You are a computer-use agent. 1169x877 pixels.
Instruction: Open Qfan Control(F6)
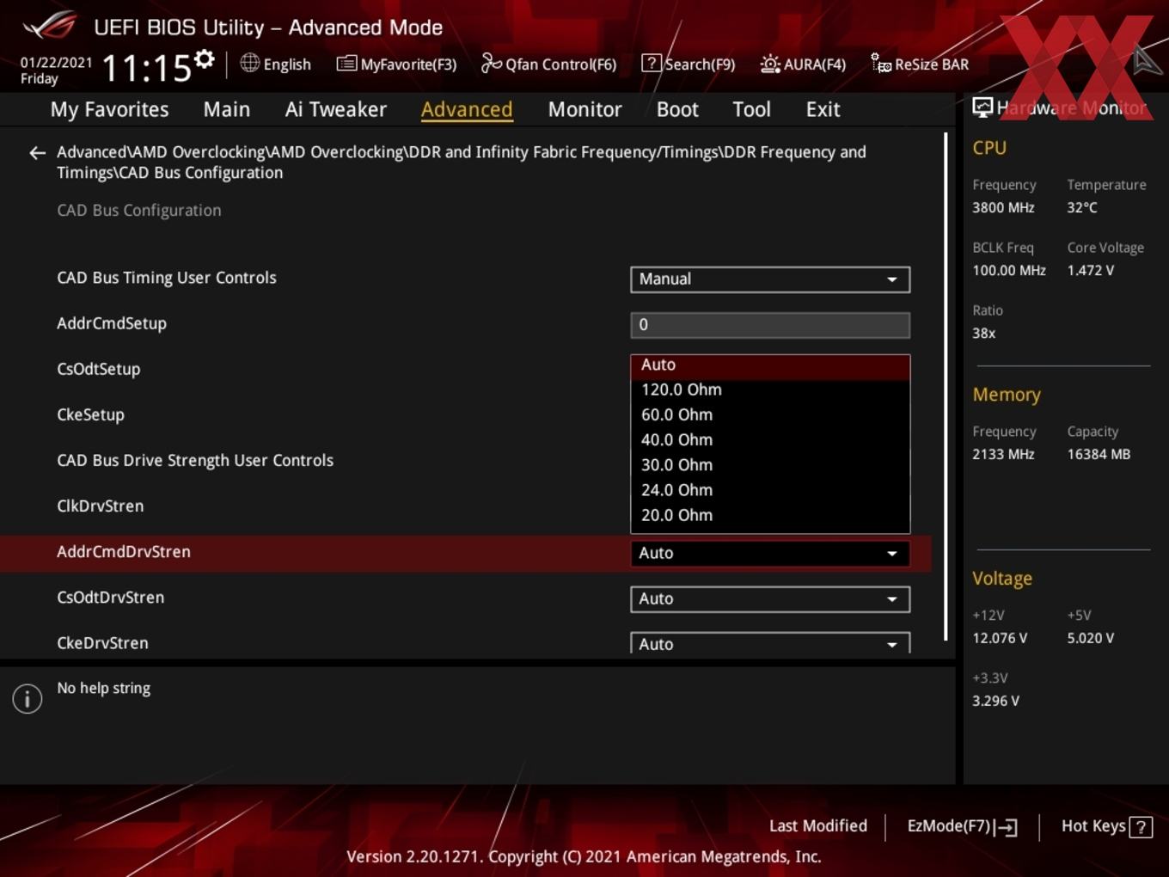[x=548, y=64]
